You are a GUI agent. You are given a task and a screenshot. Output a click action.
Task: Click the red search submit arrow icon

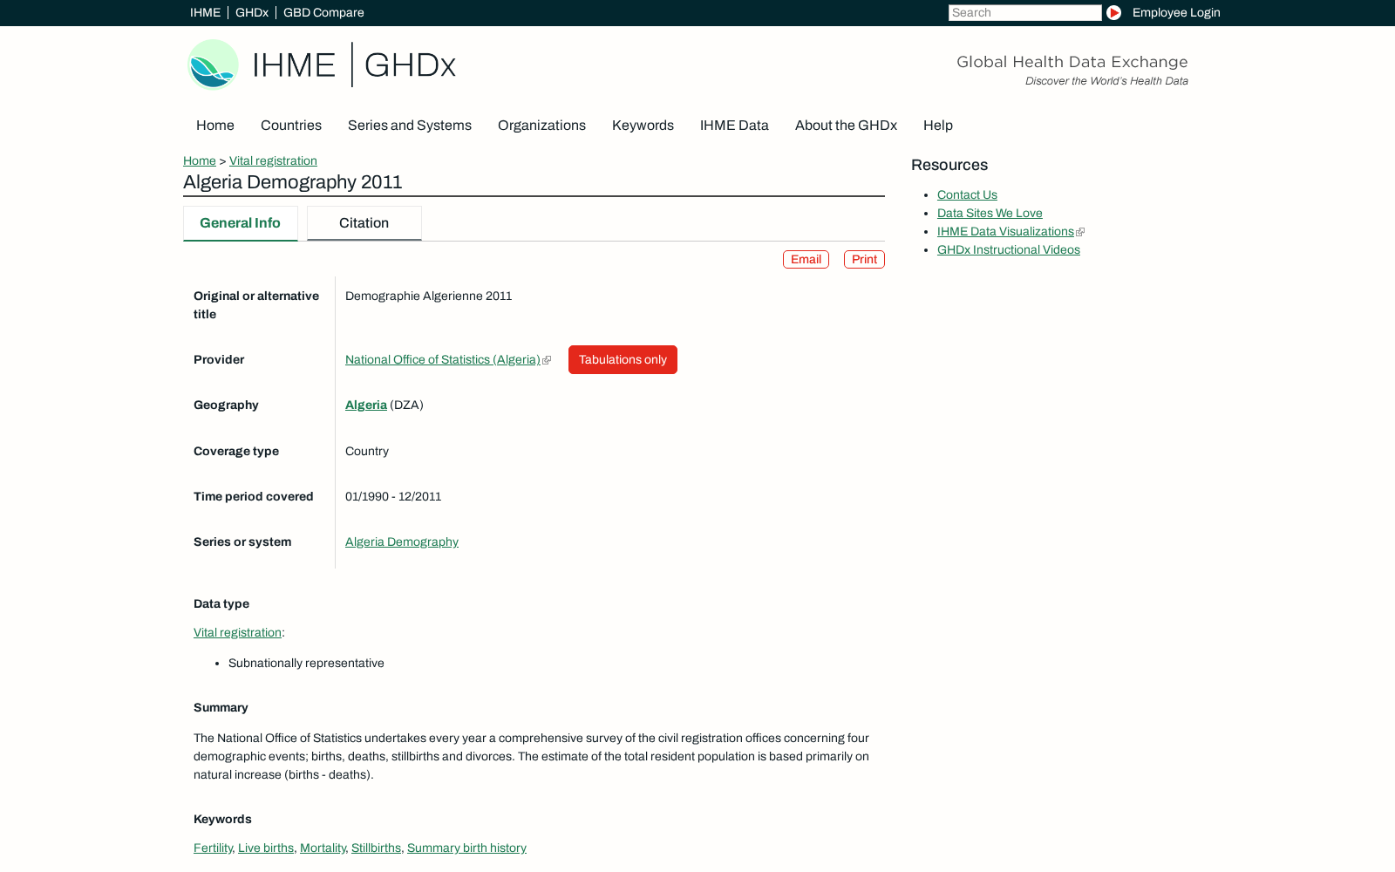[1113, 12]
